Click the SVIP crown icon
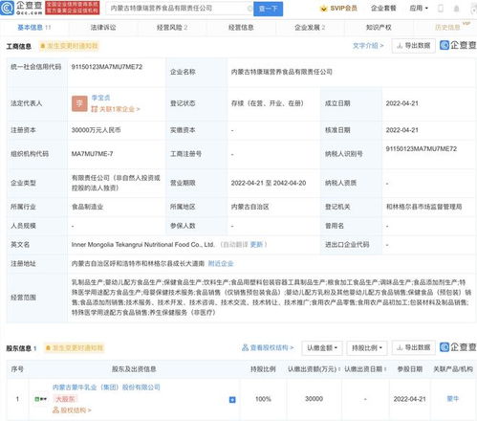The image size is (477, 421). click(323, 9)
